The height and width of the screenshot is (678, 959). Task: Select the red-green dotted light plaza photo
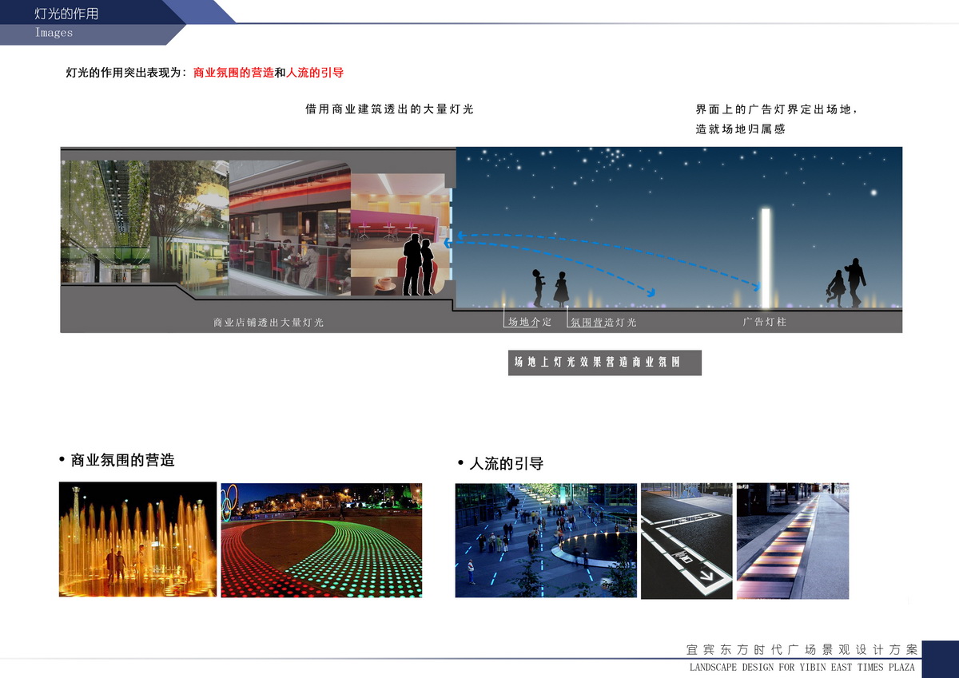(x=321, y=540)
